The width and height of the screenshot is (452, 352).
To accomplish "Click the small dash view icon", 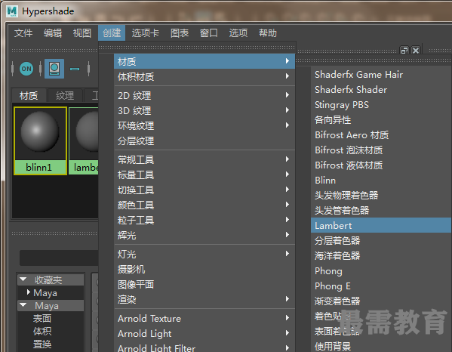I will 75,69.
